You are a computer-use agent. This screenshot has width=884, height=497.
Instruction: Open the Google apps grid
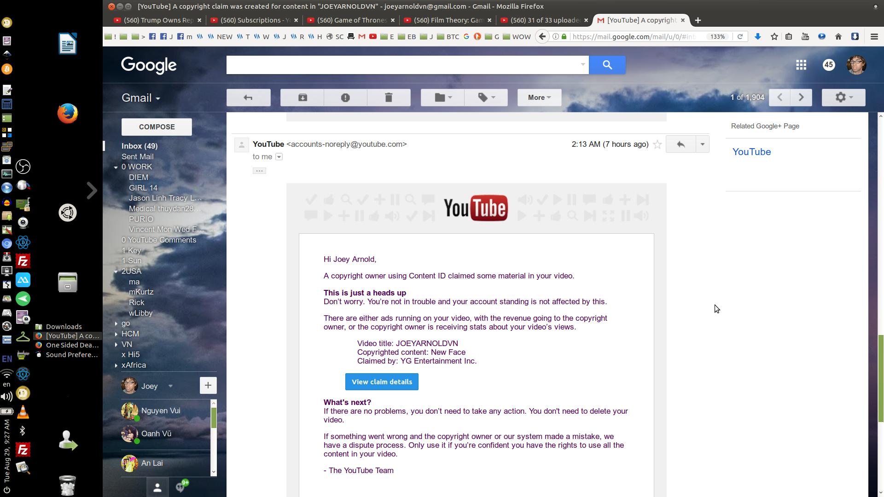pos(801,65)
